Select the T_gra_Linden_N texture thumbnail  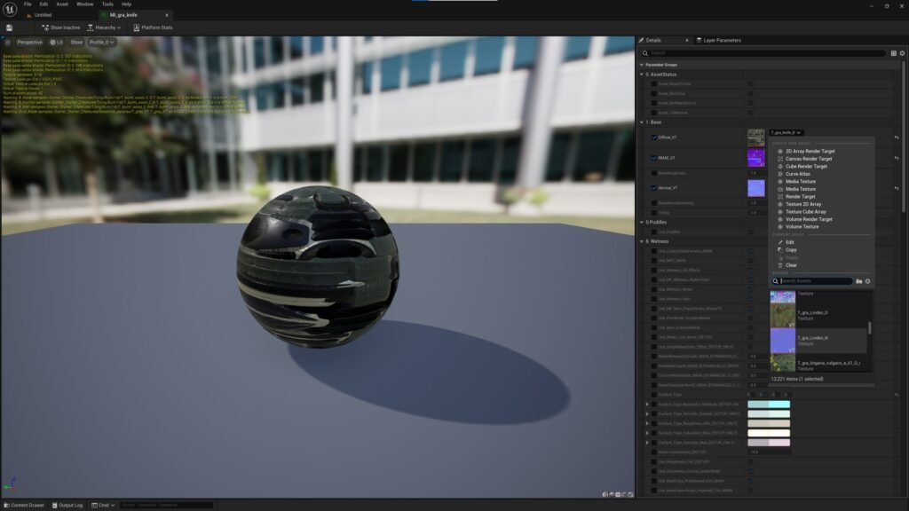pyautogui.click(x=782, y=341)
